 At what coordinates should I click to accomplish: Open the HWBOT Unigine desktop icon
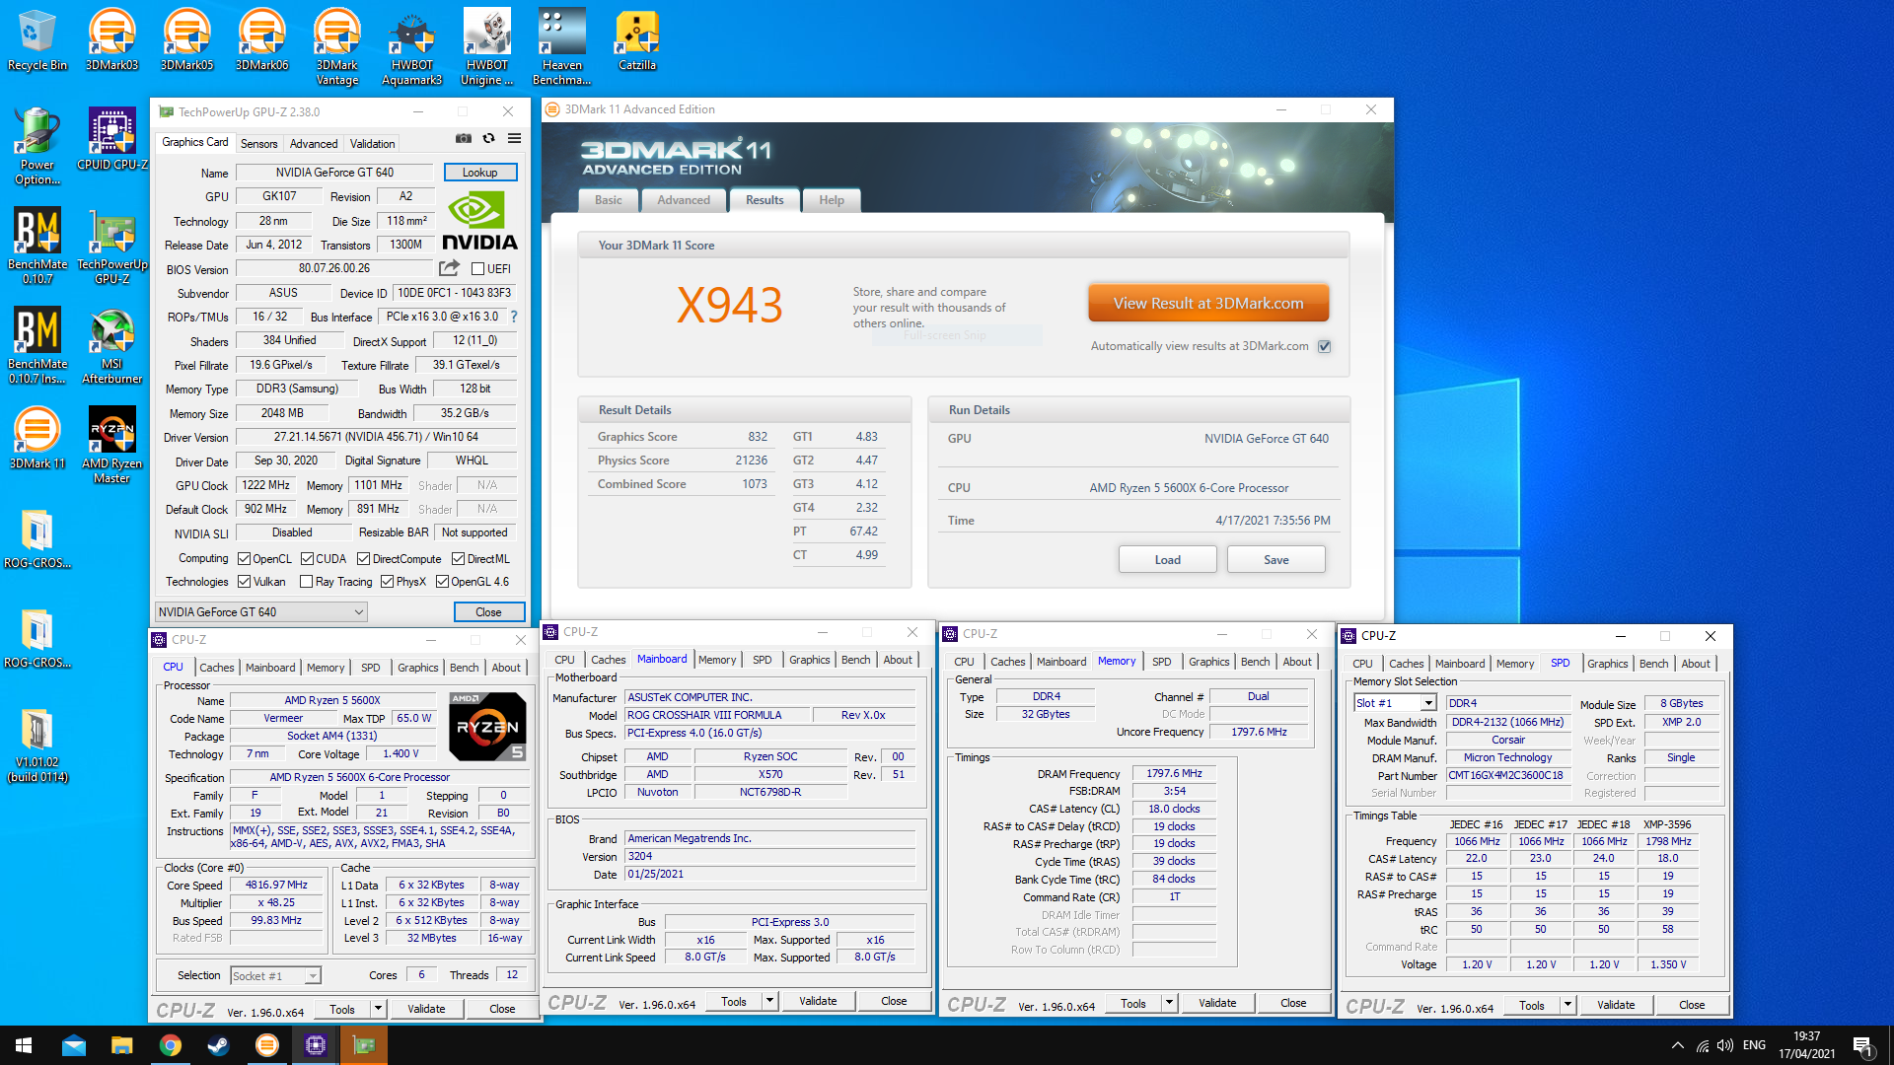(487, 46)
